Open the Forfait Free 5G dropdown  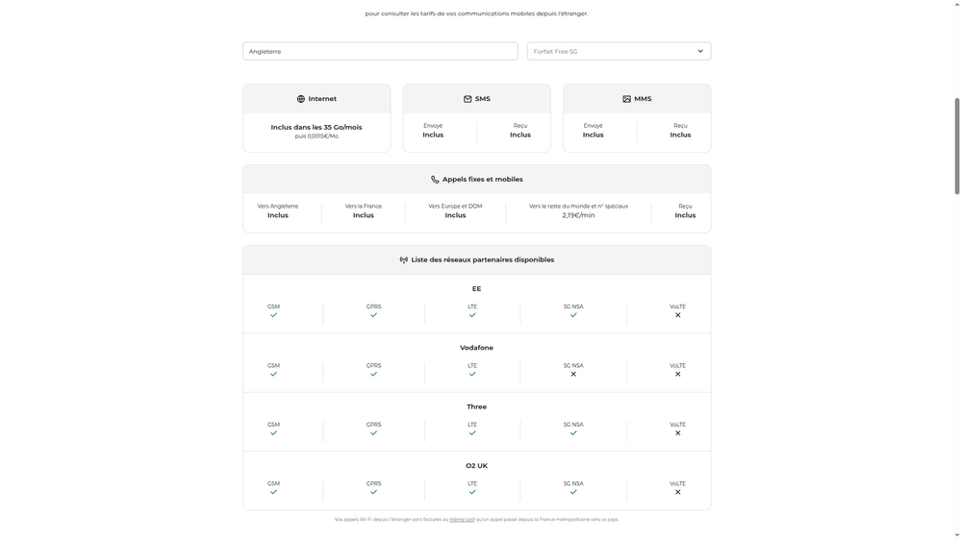(619, 51)
